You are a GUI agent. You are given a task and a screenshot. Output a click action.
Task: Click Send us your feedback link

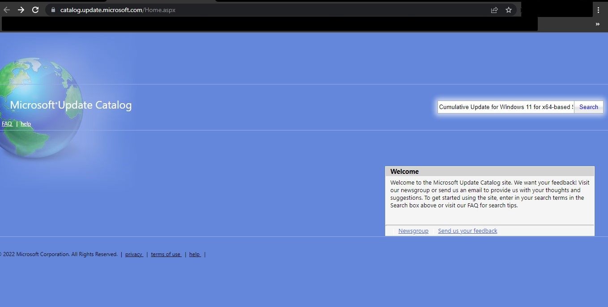[x=468, y=231]
